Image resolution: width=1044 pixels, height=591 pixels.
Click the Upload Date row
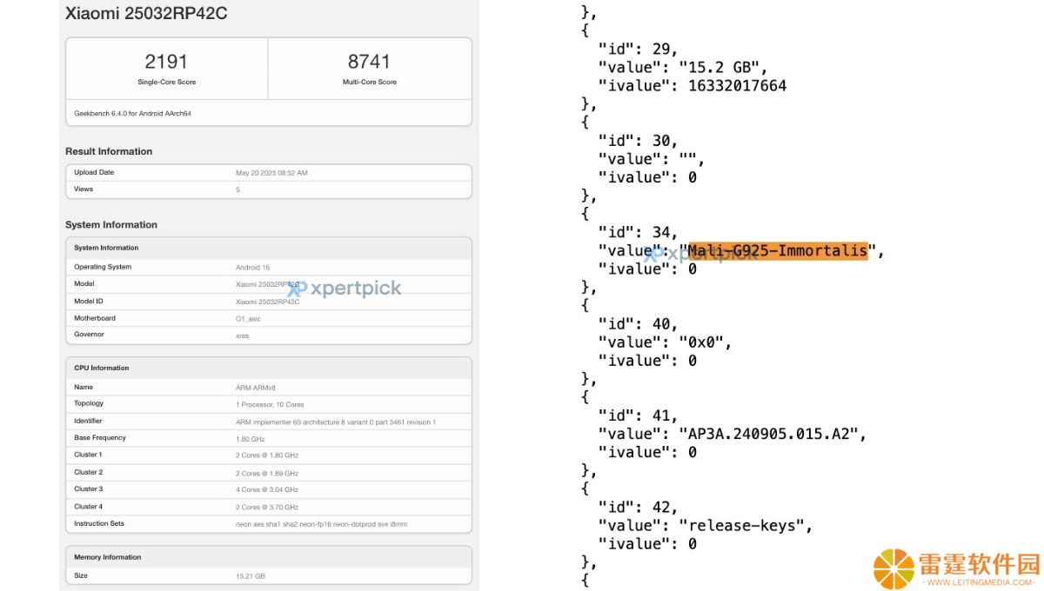pyautogui.click(x=269, y=173)
